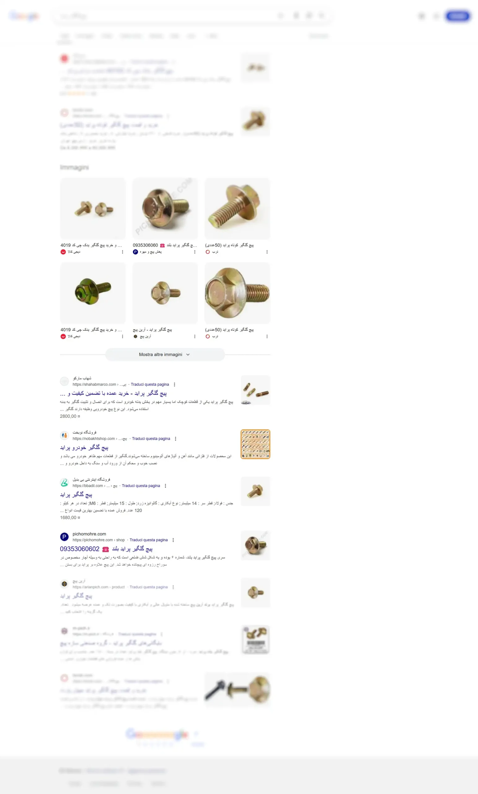Open the nobakhtshop.com result title
The image size is (478, 794).
84,447
